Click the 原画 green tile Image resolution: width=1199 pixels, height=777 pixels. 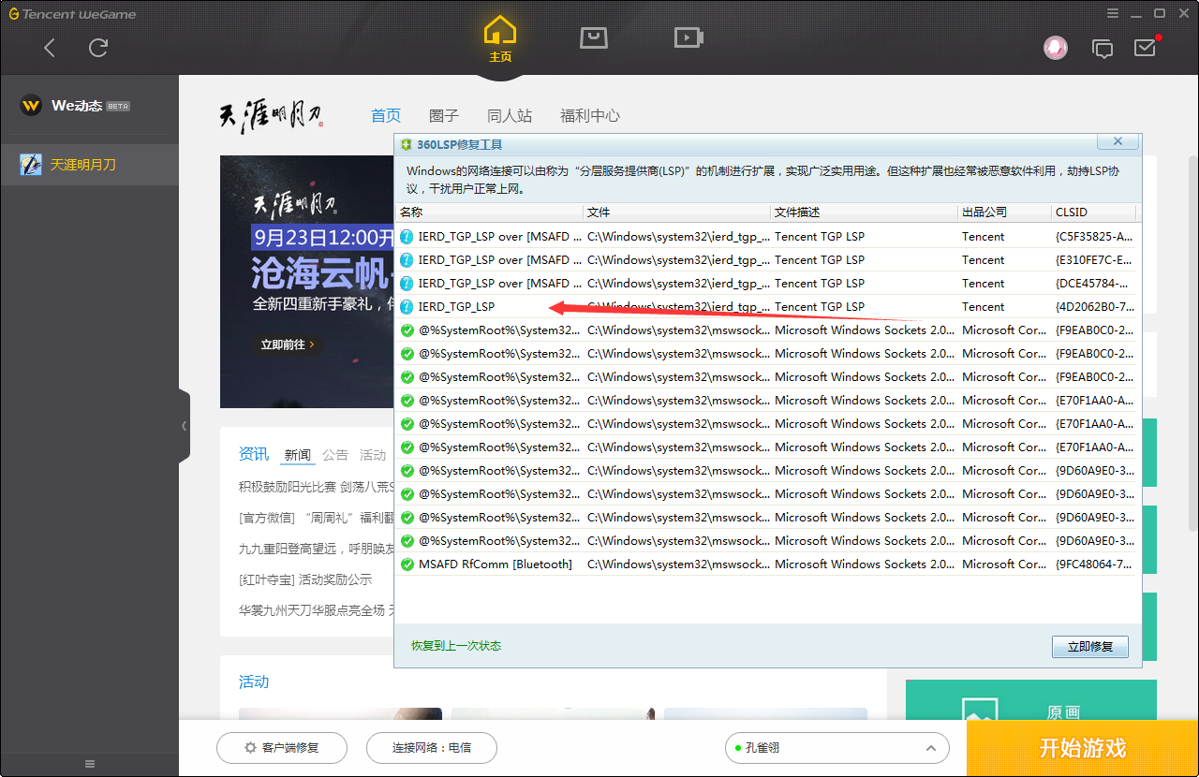coord(1031,700)
